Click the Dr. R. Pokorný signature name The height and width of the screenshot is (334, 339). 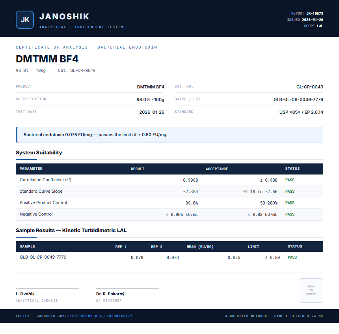110,294
